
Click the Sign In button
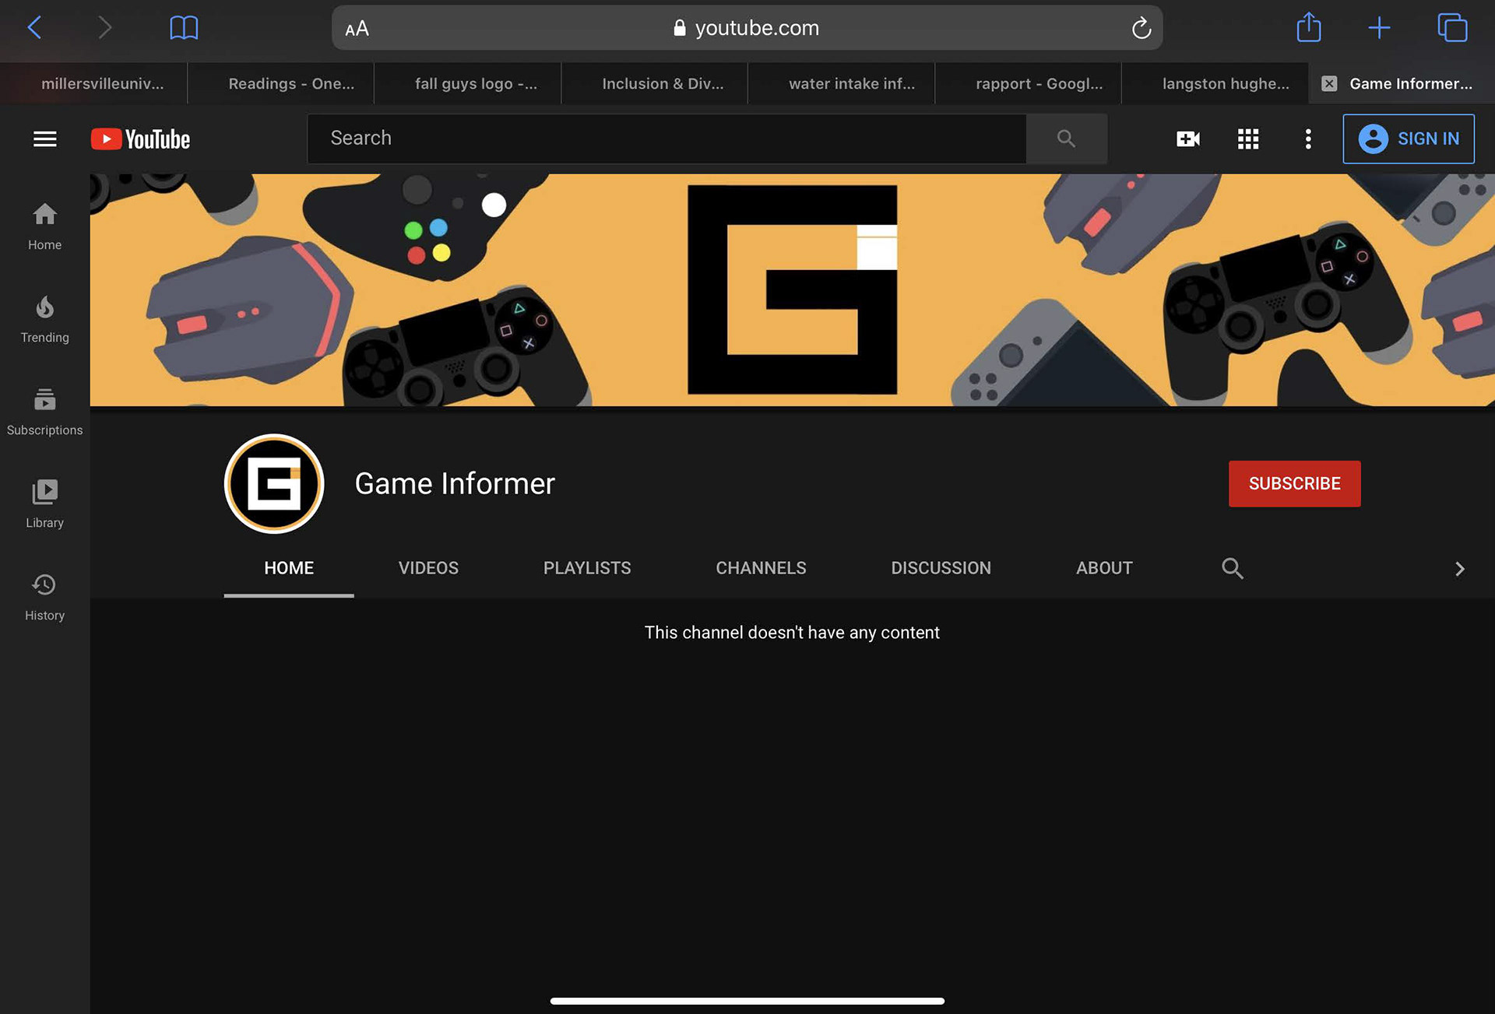pyautogui.click(x=1408, y=139)
